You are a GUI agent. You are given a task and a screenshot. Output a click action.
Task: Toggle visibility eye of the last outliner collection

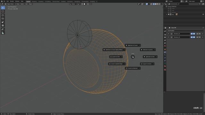[203, 14]
